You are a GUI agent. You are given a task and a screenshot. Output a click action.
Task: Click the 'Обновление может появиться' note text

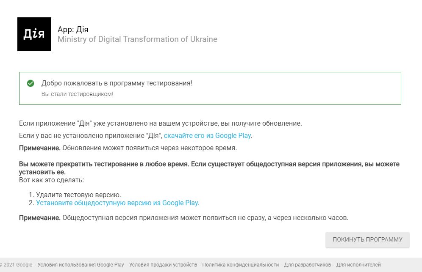(x=148, y=148)
